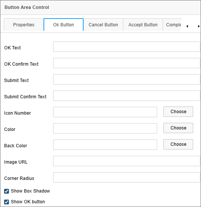
Task: Switch to the Properties tab
Action: (24, 25)
